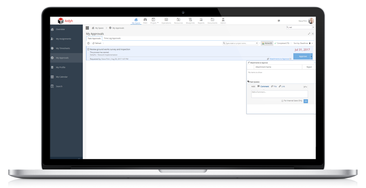Image resolution: width=366 pixels, height=188 pixels.
Task: Clear the task or project name filter
Action: pos(257,43)
